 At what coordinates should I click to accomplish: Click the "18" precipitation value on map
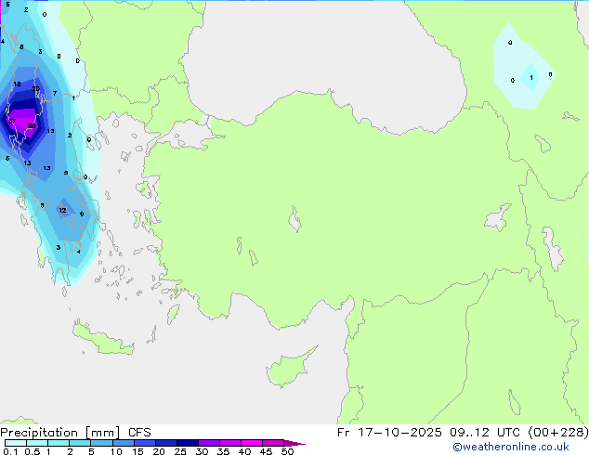(17, 84)
